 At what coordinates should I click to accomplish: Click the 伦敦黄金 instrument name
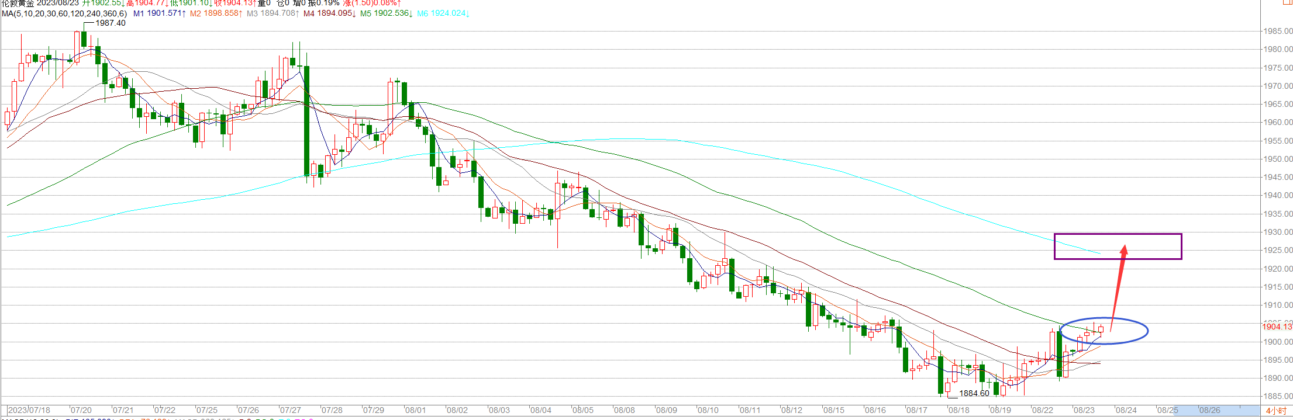[x=18, y=3]
